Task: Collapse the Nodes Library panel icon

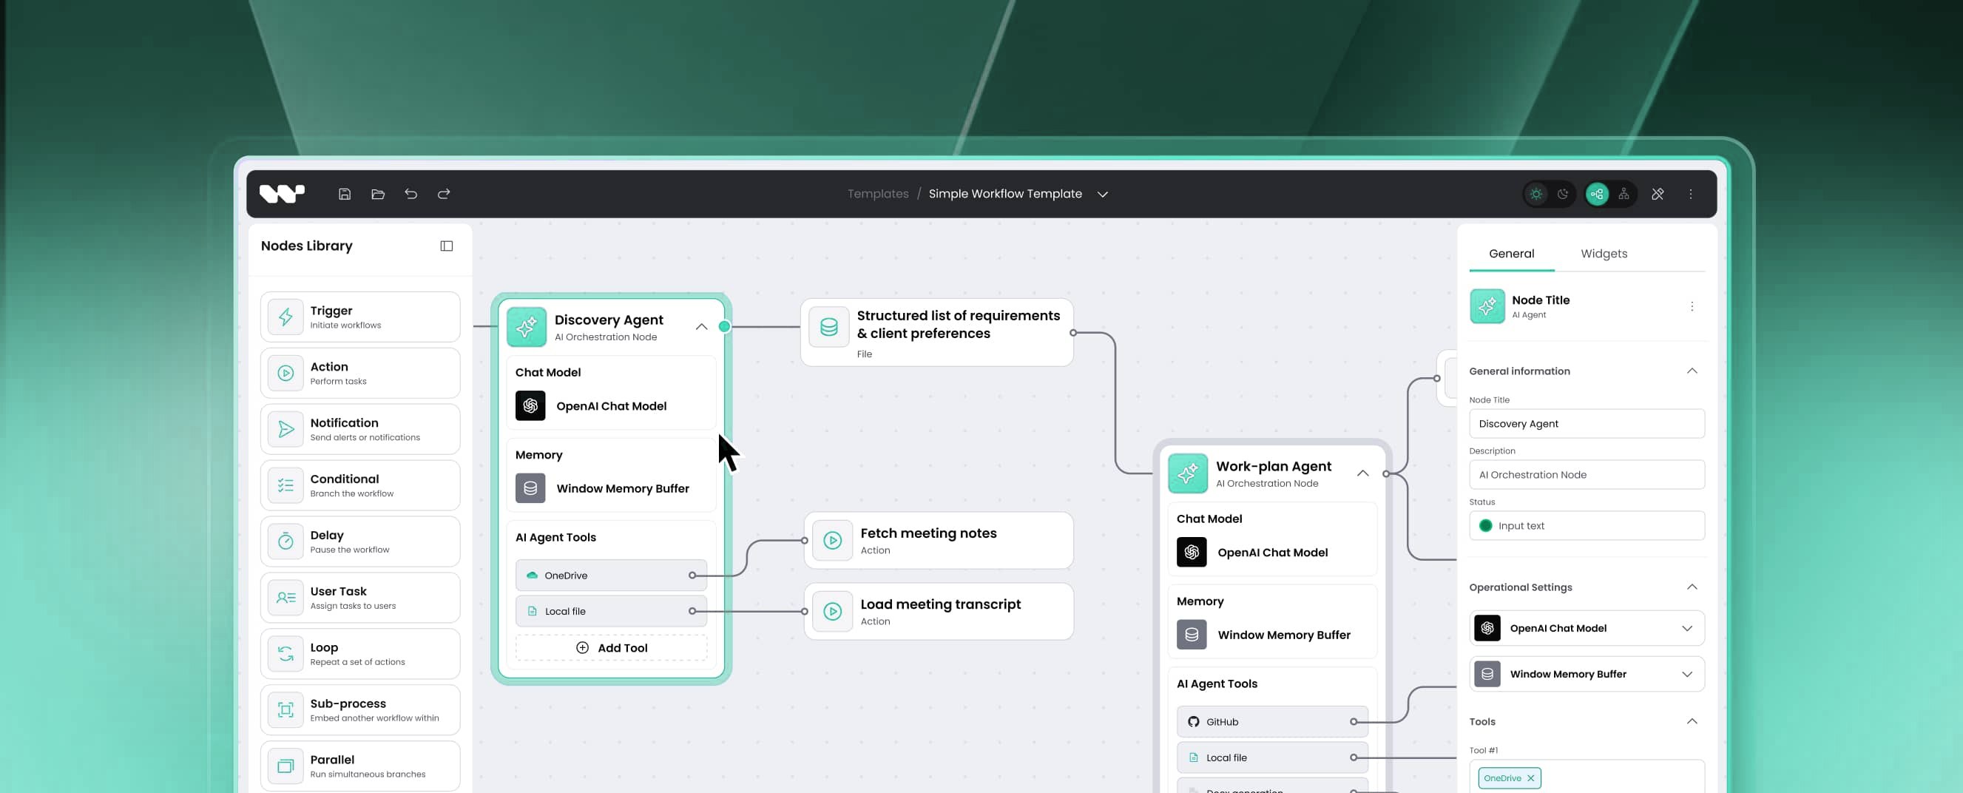Action: (447, 246)
